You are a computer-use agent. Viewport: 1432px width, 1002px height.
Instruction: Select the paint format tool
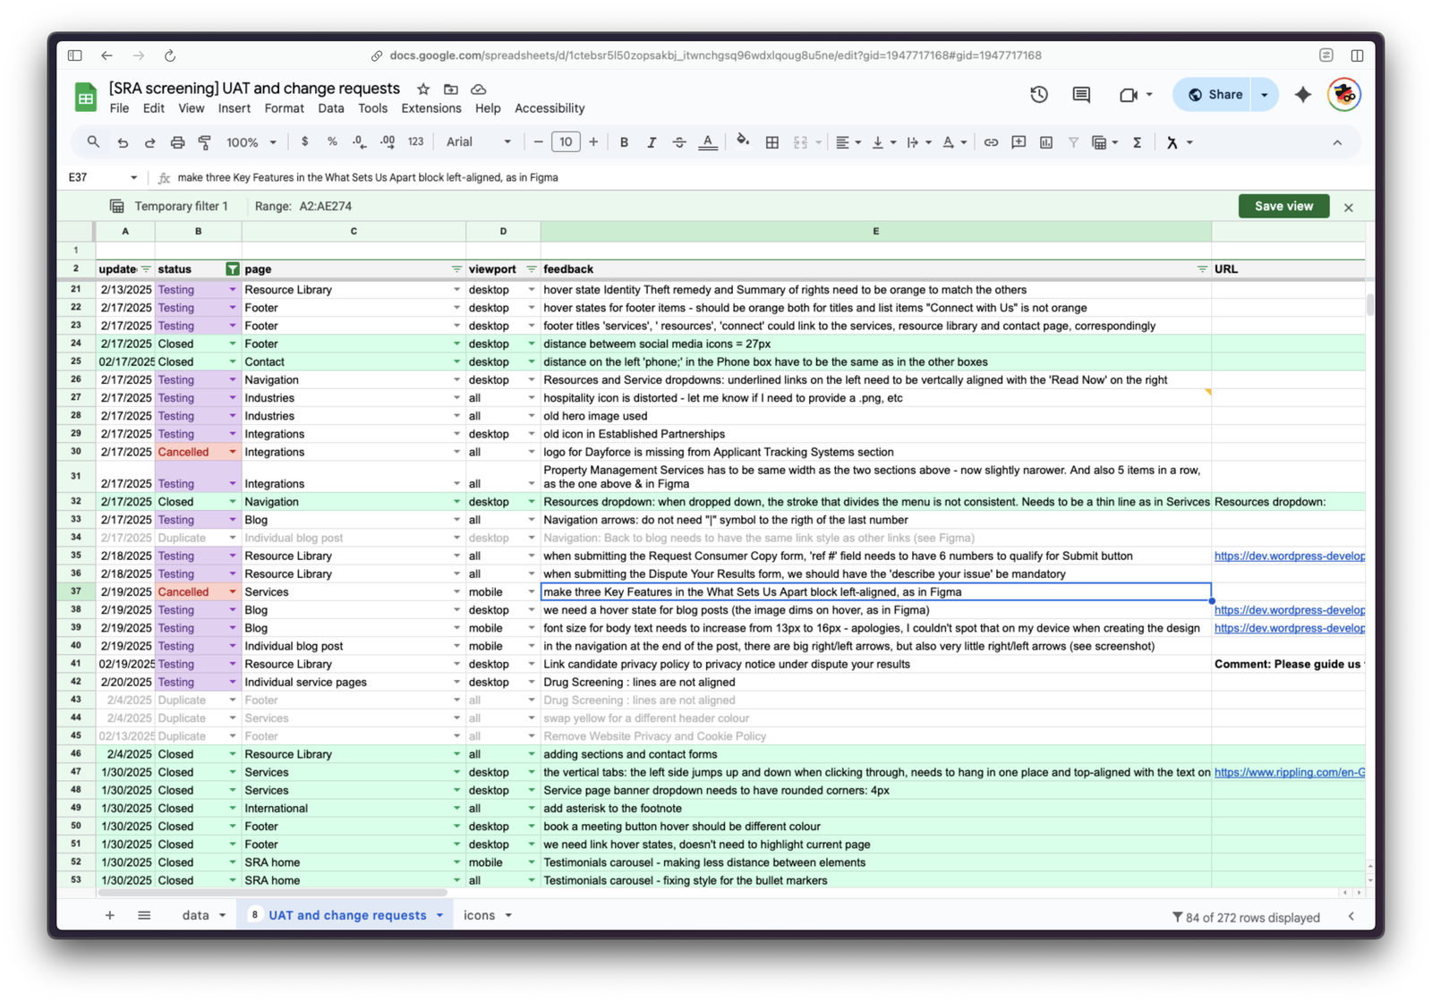click(204, 142)
